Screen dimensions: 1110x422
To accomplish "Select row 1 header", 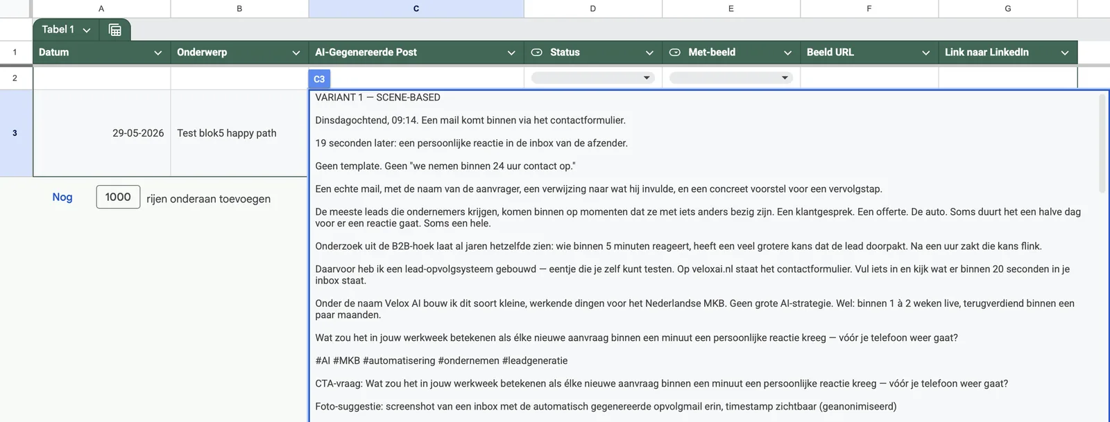I will click(x=15, y=53).
